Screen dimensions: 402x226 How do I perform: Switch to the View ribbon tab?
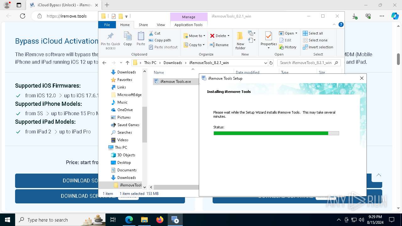click(x=161, y=25)
